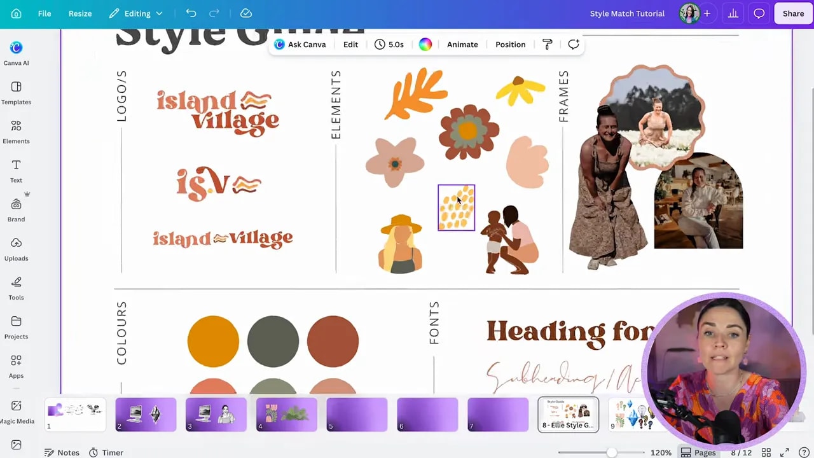Open the Templates panel

pyautogui.click(x=16, y=93)
